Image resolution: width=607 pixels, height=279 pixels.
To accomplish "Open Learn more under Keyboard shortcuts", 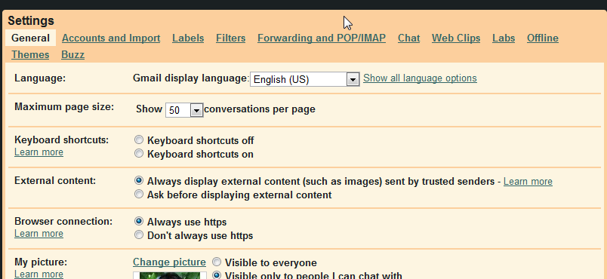I will (39, 152).
